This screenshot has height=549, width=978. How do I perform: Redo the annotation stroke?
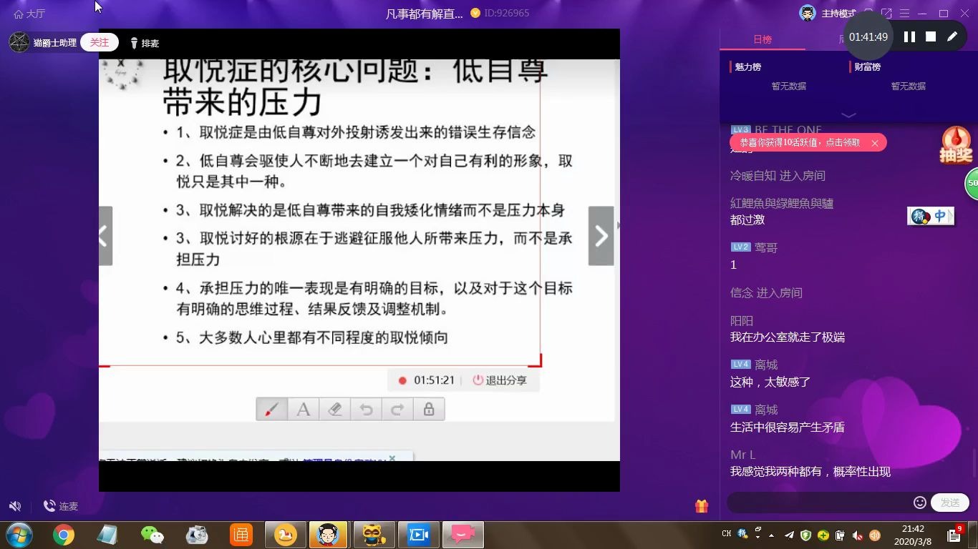[397, 409]
